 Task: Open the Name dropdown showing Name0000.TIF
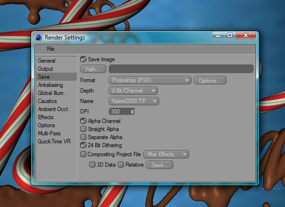pos(134,101)
